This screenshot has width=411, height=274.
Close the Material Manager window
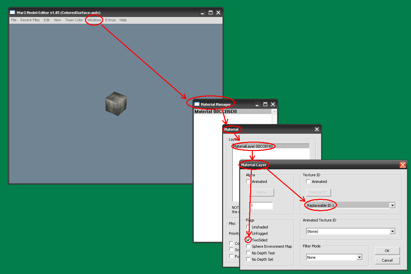coord(273,104)
